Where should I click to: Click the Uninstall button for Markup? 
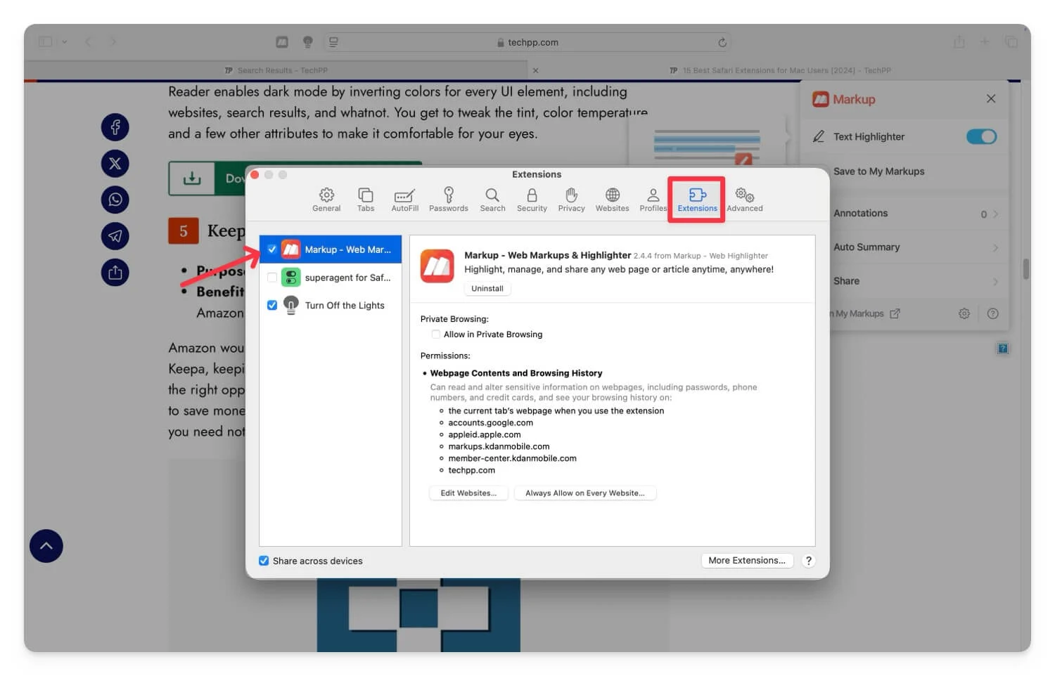pyautogui.click(x=487, y=289)
